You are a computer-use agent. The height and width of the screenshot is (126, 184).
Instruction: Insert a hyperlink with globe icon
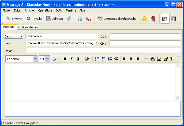pos(153,59)
